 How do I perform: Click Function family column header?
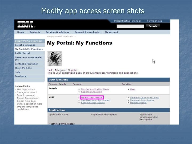57,84
